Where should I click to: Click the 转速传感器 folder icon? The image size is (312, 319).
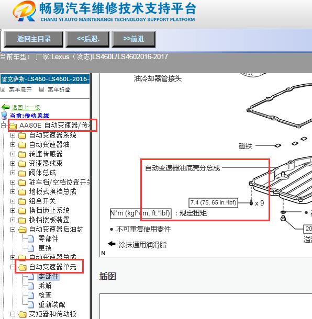[x=22, y=154]
